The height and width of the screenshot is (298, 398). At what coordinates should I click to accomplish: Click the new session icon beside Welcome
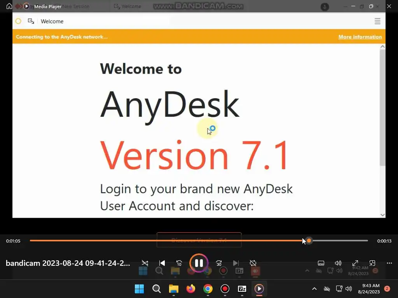coord(31,21)
